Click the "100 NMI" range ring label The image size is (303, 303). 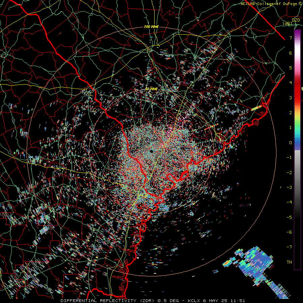151,27
